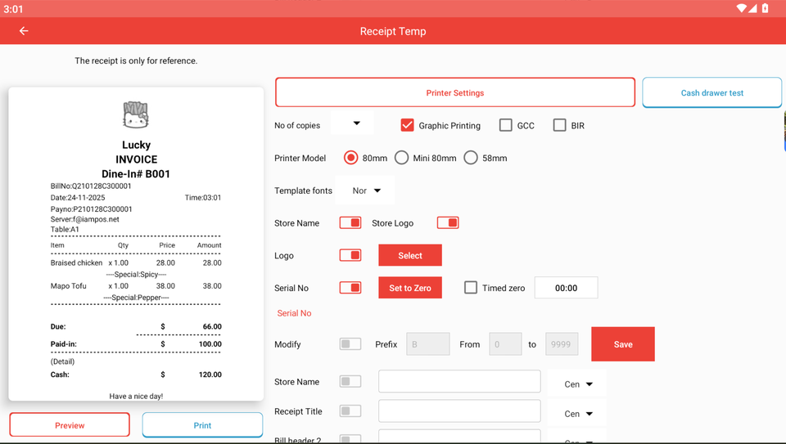Run the Cash drawer test
786x444 pixels.
[x=711, y=92]
